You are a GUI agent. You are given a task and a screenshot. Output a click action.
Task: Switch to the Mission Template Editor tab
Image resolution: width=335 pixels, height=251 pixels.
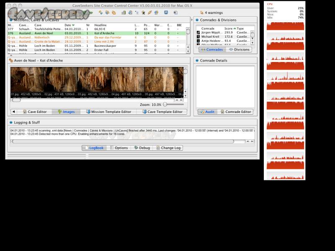click(108, 112)
